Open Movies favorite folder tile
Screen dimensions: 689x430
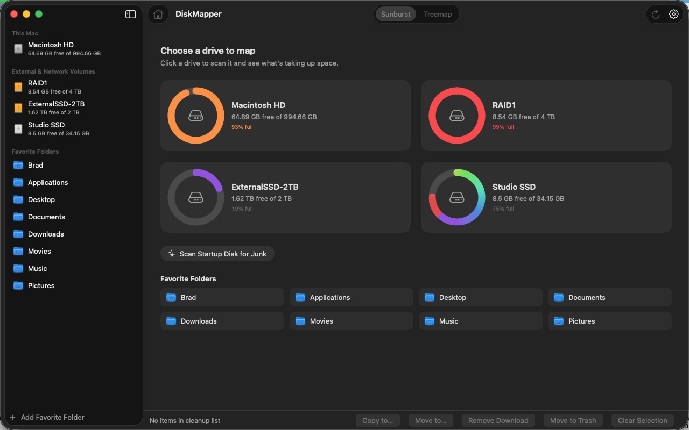coord(351,321)
